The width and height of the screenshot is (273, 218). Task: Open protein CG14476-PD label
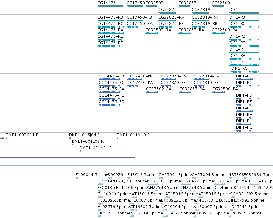112,102
